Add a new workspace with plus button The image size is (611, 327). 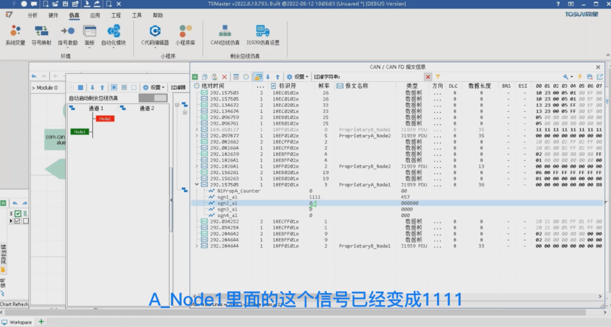point(41,321)
